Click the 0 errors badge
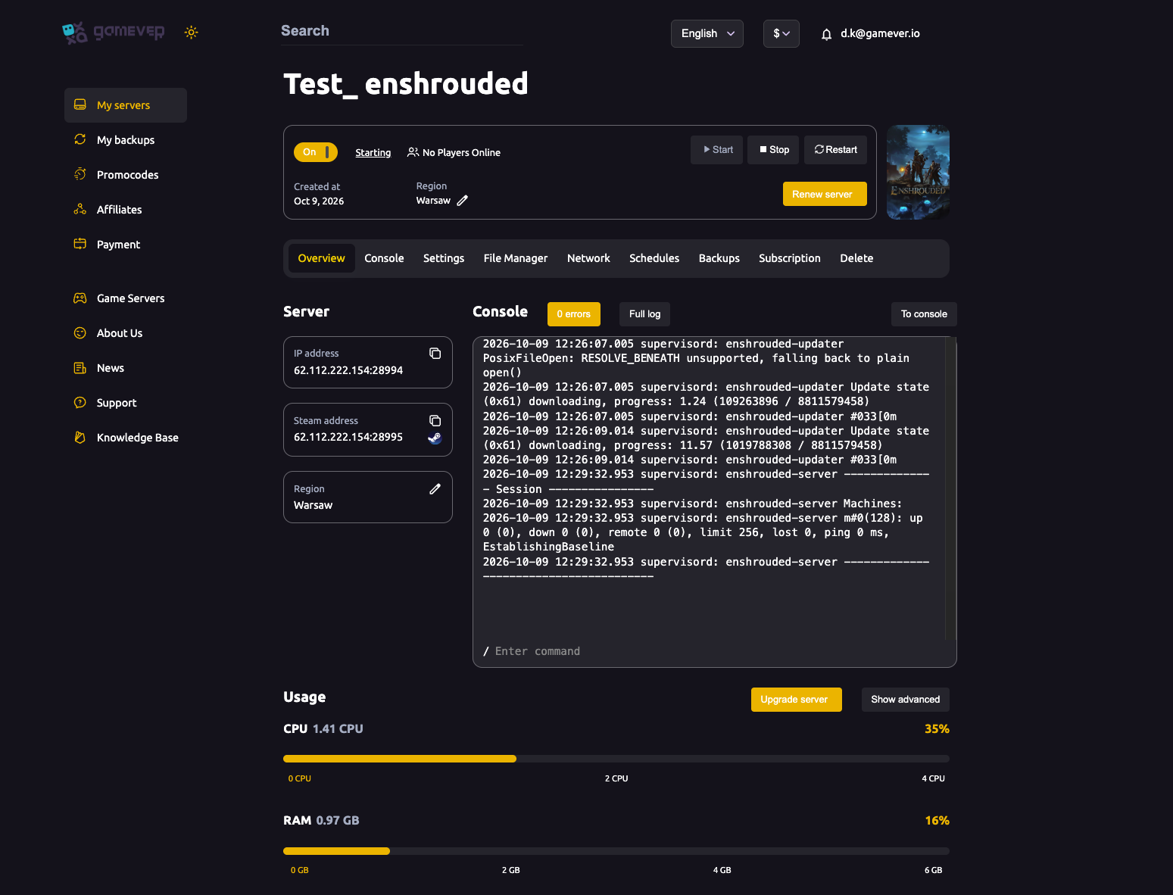1173x895 pixels. 574,314
